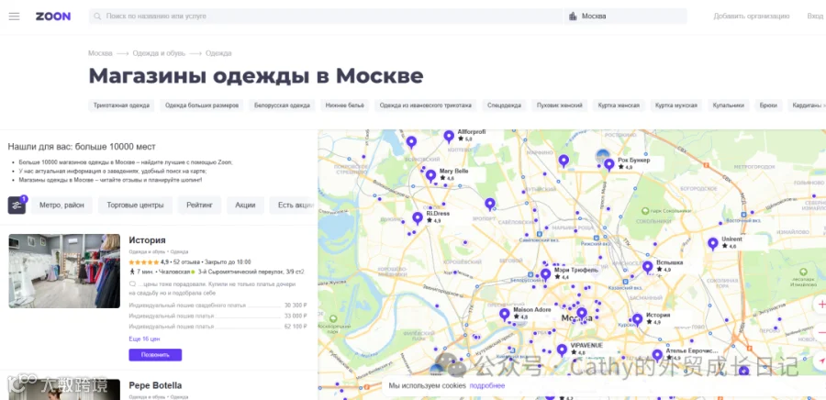Select the Одежда больших размеров tag
Viewport: 826px width, 400px height.
pos(202,106)
